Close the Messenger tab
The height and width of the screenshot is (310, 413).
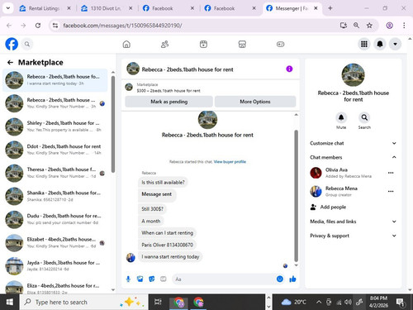316,8
